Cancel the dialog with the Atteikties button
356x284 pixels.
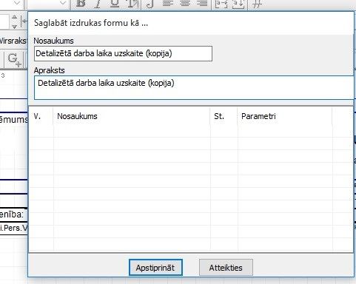pyautogui.click(x=226, y=268)
